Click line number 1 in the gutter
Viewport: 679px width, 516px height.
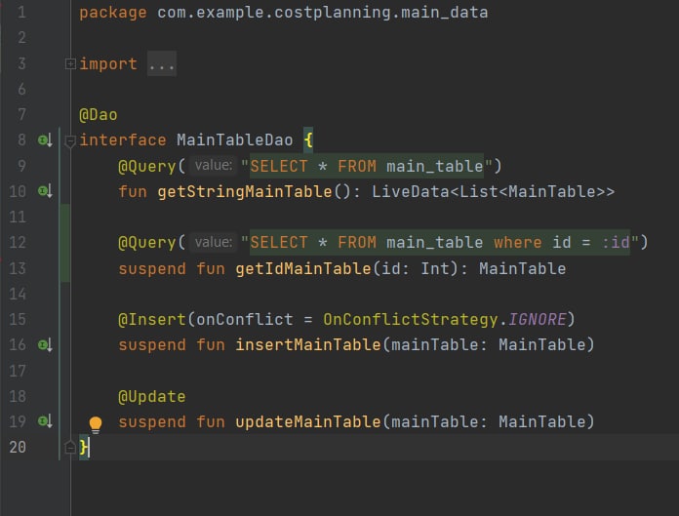(x=20, y=13)
